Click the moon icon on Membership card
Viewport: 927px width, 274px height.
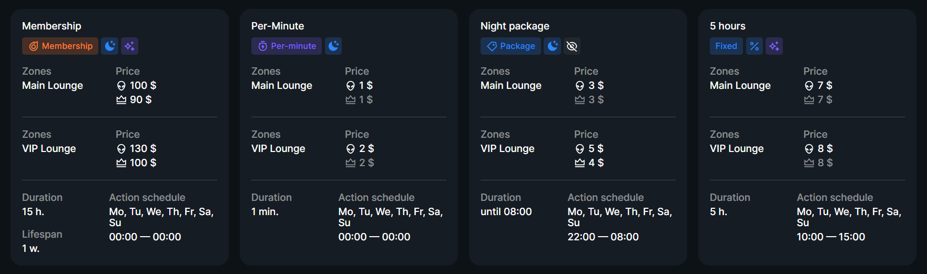click(109, 46)
